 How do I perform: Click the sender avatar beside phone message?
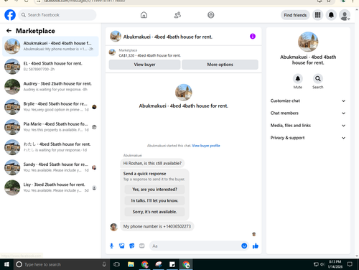[113, 227]
